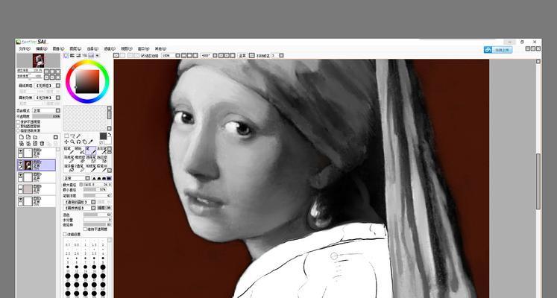Toggle 选区边缘 checkbox in toolbar
Image resolution: width=557 pixels, height=298 pixels.
coord(143,56)
